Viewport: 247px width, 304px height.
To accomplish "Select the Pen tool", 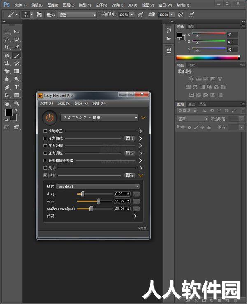I will coord(7,88).
